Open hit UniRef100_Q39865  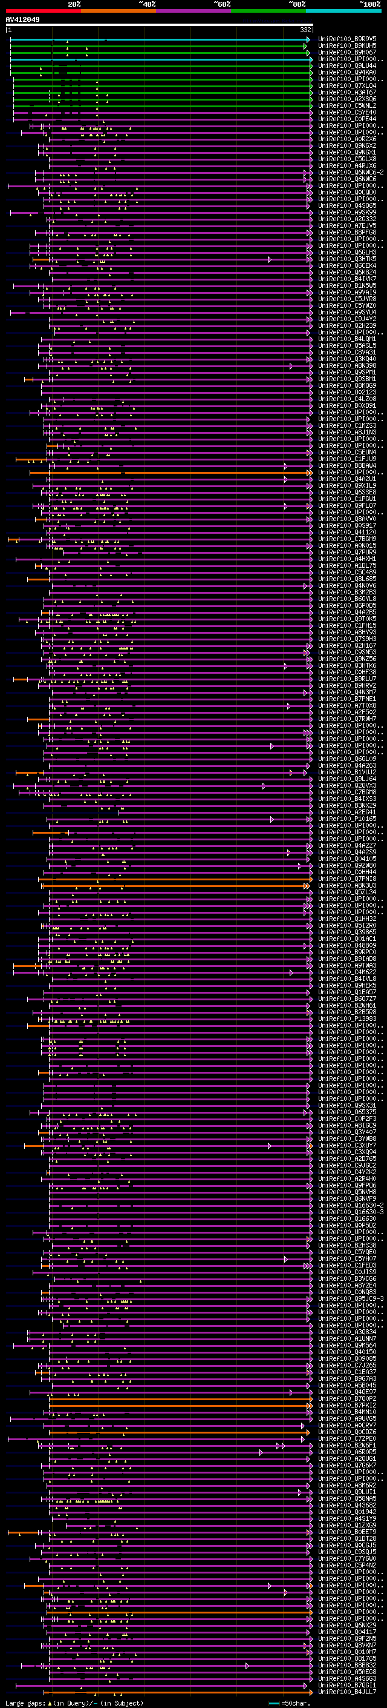click(x=347, y=932)
